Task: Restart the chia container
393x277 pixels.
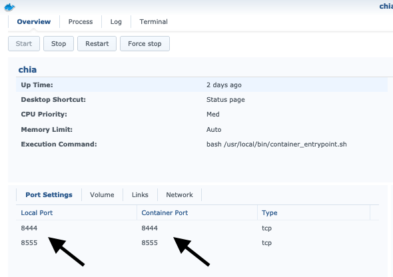Action: pyautogui.click(x=97, y=43)
